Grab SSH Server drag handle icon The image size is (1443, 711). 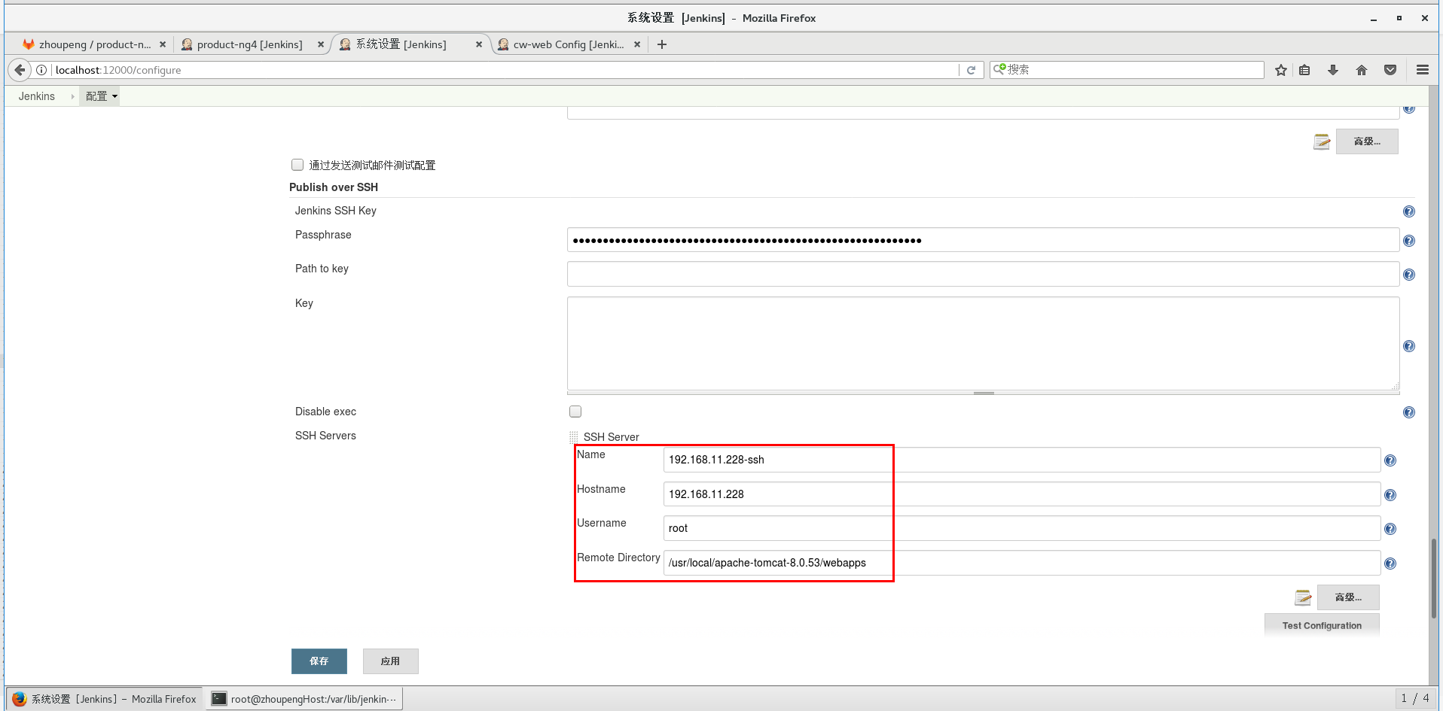574,436
